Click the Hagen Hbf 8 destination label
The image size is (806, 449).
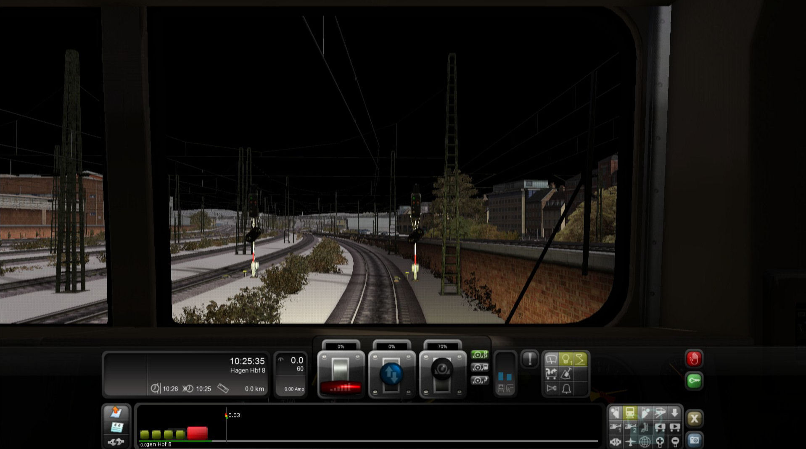click(x=248, y=370)
